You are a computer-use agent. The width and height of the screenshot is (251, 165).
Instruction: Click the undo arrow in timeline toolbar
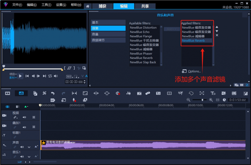pyautogui.click(x=53, y=93)
